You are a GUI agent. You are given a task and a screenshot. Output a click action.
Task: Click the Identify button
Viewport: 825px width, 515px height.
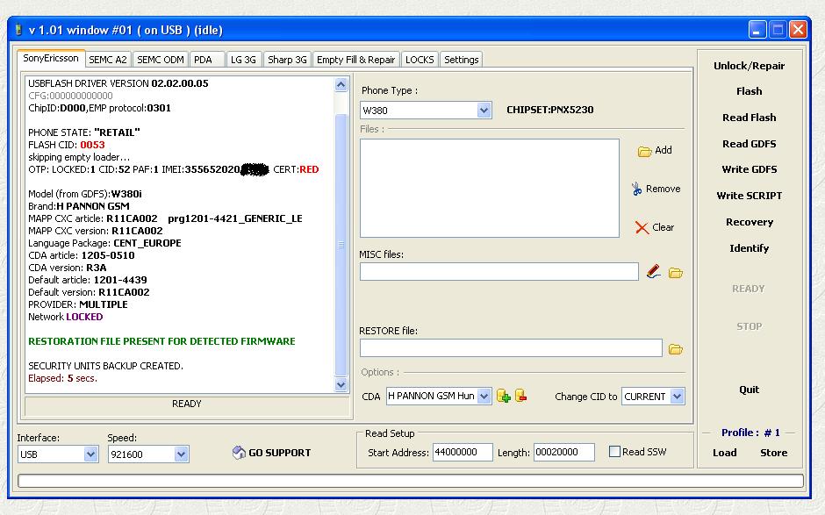tap(750, 248)
